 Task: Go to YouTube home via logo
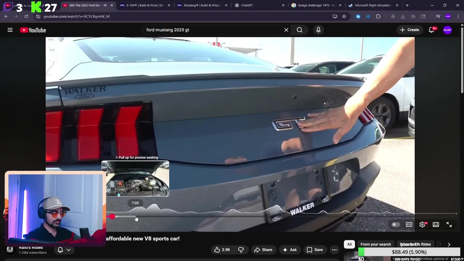pyautogui.click(x=33, y=30)
